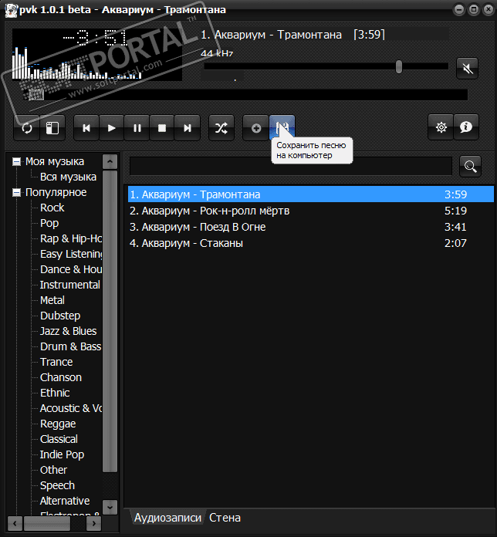Select track 2 Рок-н-ролл мёртв
Image resolution: width=497 pixels, height=537 pixels.
click(x=311, y=211)
